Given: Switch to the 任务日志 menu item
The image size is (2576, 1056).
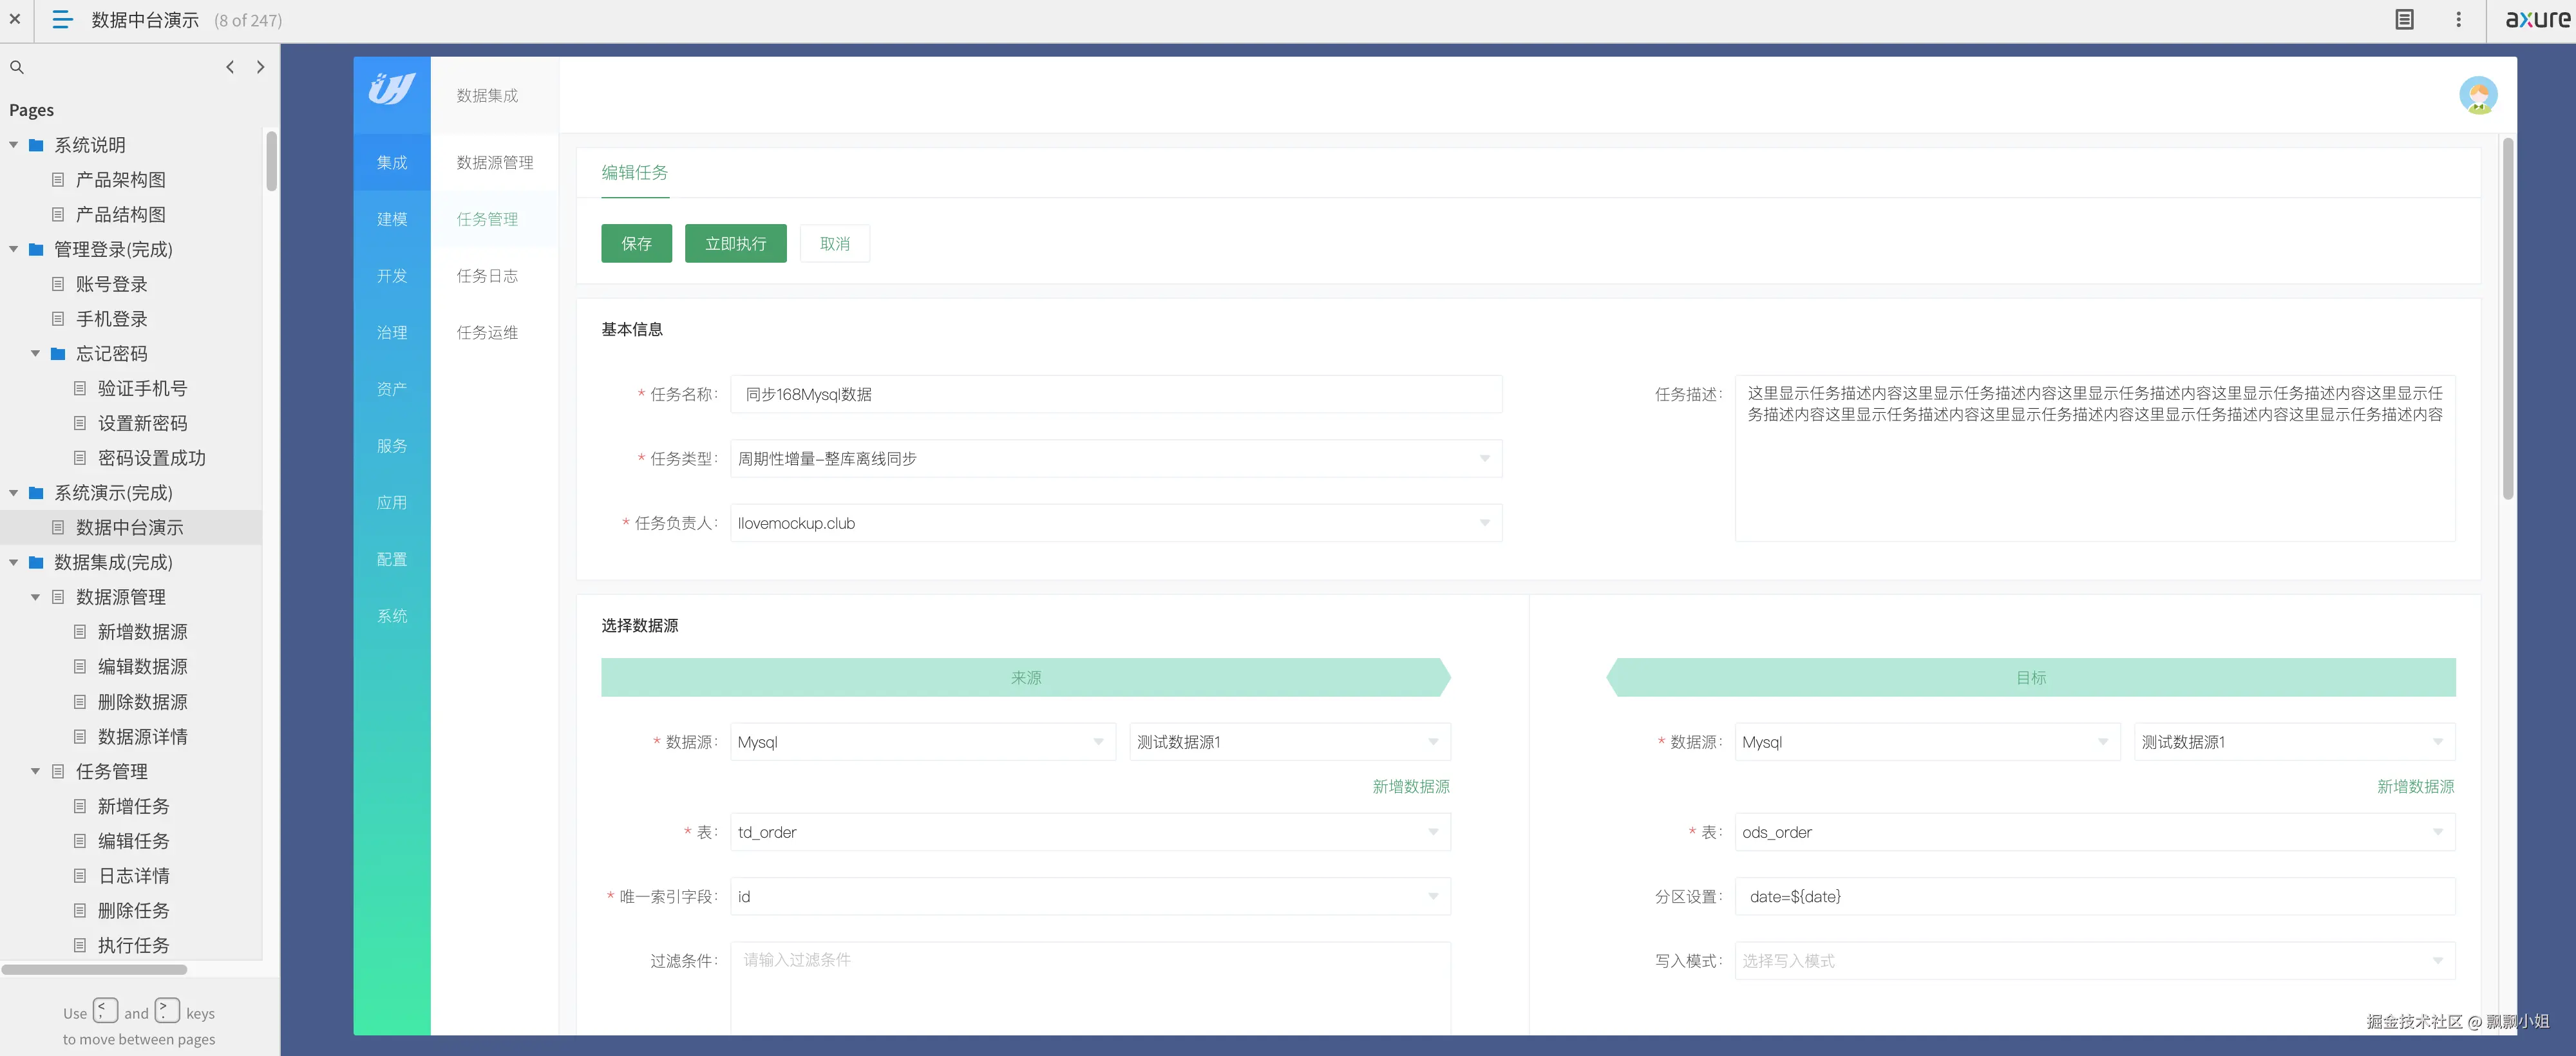Looking at the screenshot, I should pyautogui.click(x=487, y=276).
